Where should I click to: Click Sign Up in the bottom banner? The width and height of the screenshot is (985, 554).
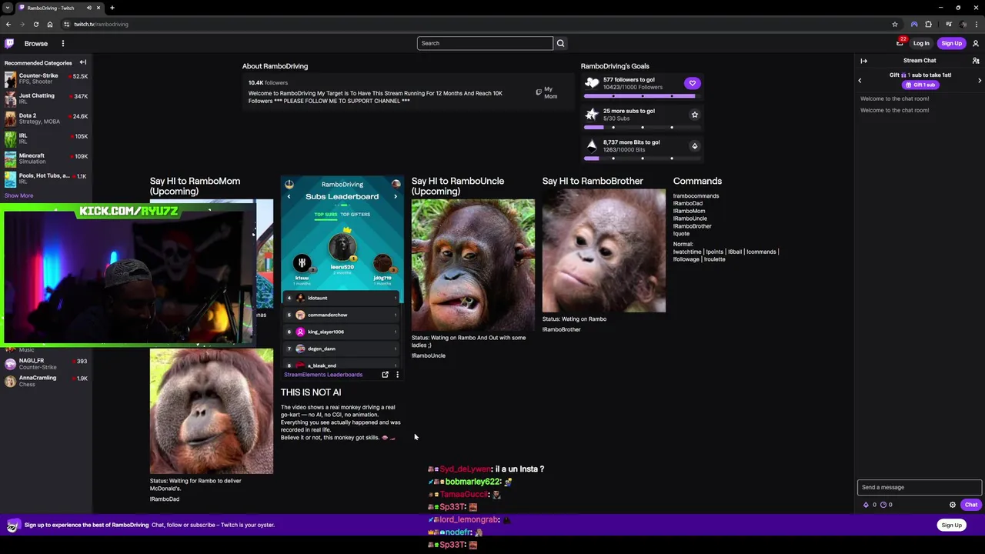(951, 525)
